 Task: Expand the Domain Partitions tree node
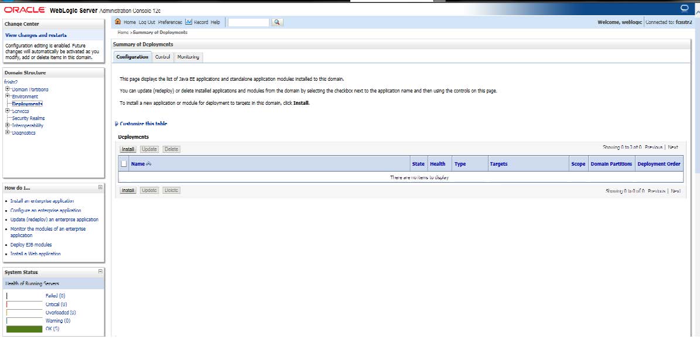point(7,89)
